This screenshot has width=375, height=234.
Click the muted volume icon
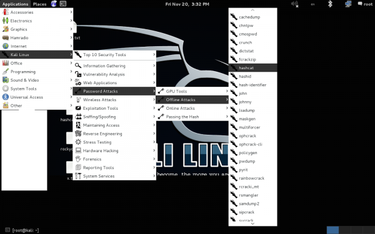point(294,4)
